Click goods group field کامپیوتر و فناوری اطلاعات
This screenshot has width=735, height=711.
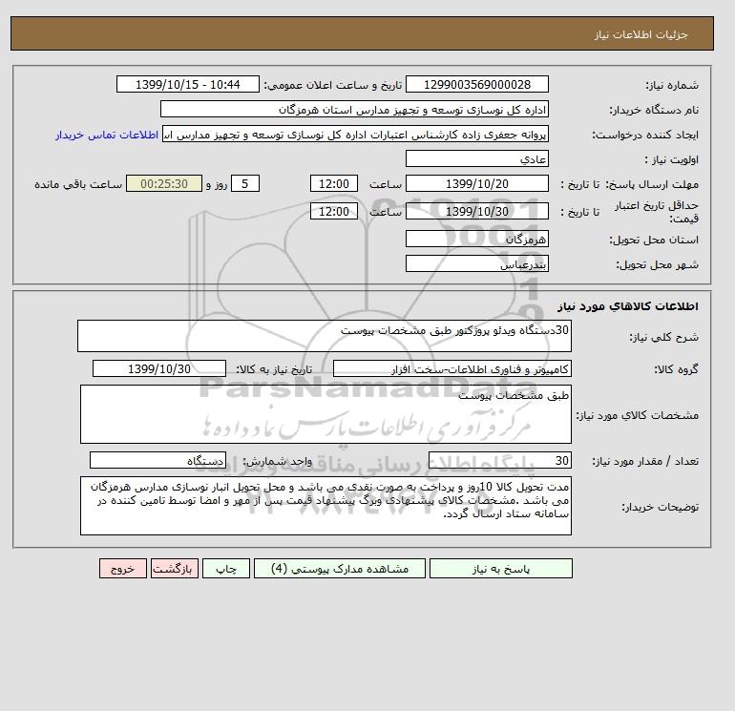(451, 368)
